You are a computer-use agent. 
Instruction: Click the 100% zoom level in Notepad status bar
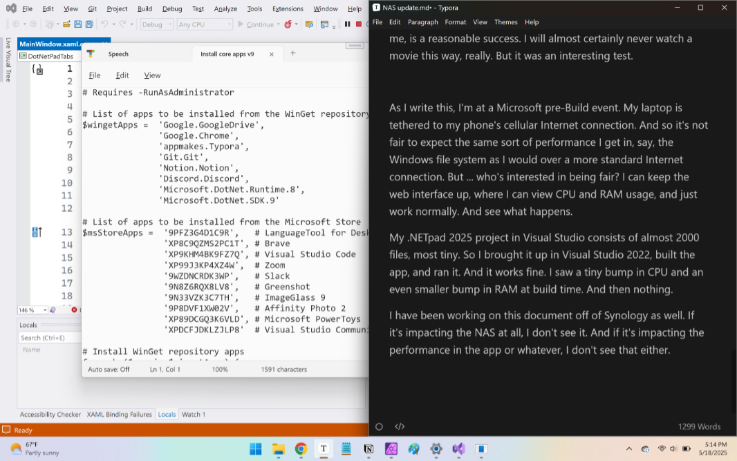point(219,369)
